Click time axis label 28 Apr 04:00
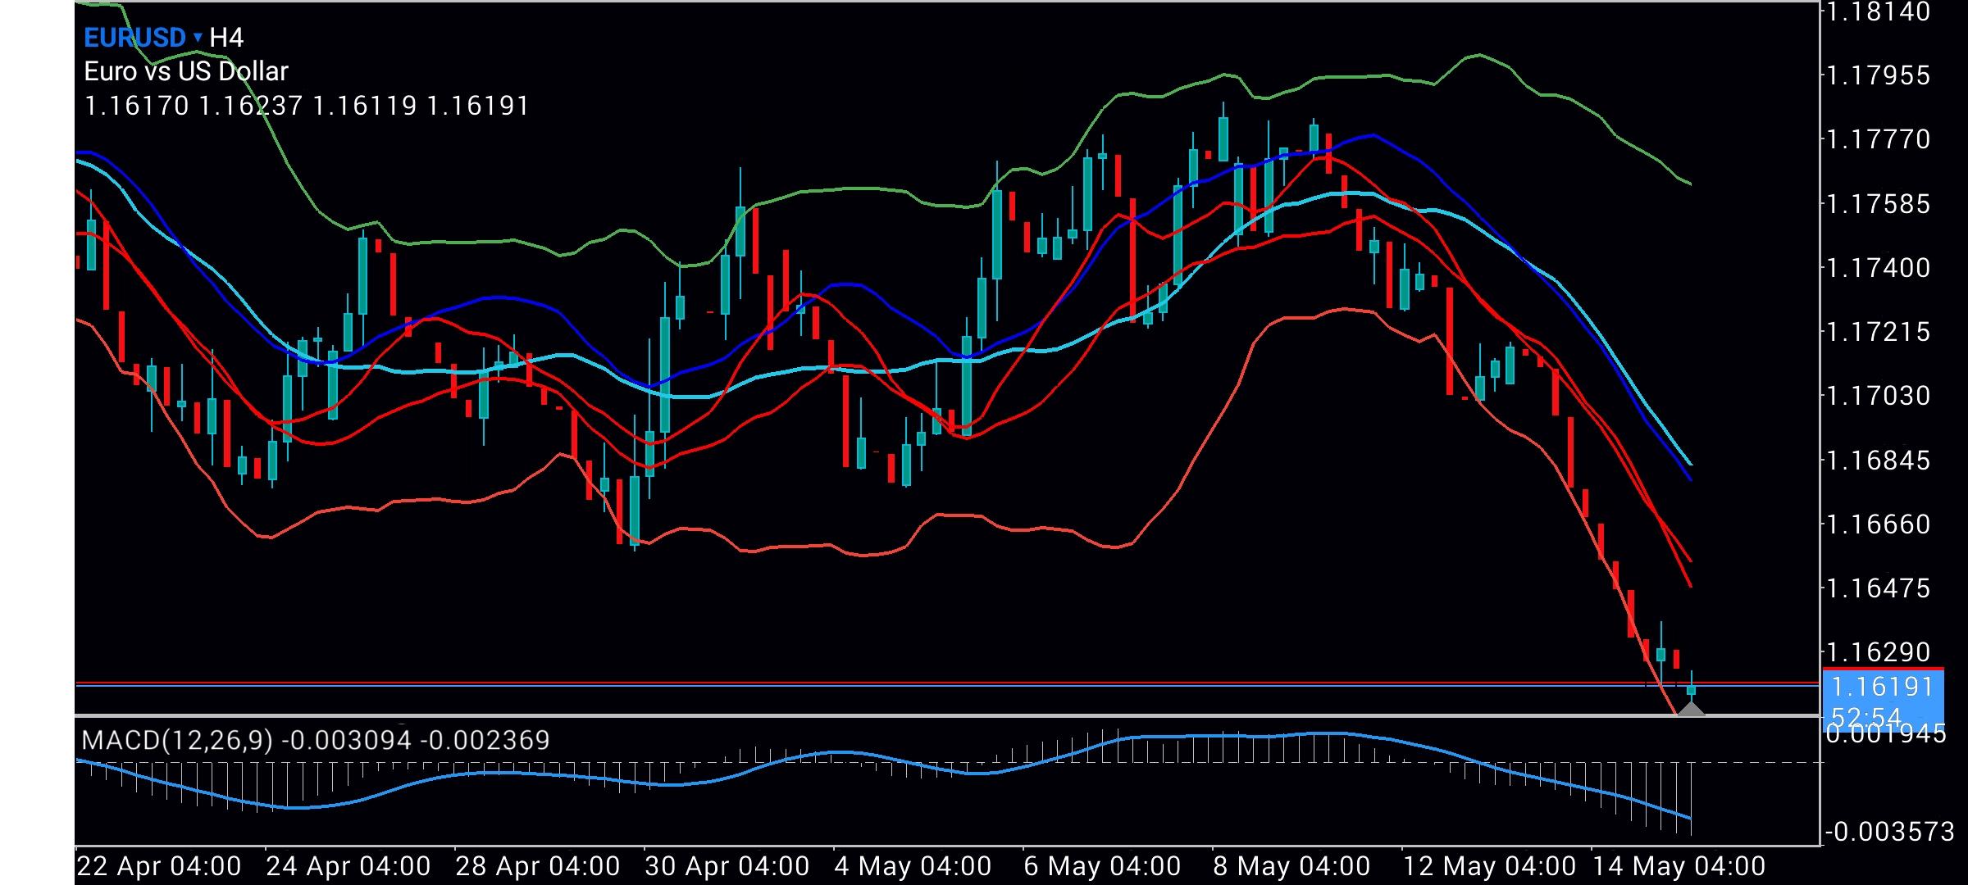 click(x=538, y=866)
